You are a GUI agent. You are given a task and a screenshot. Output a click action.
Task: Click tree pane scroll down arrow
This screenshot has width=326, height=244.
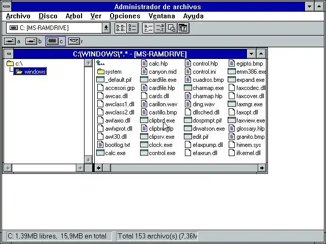[88, 160]
